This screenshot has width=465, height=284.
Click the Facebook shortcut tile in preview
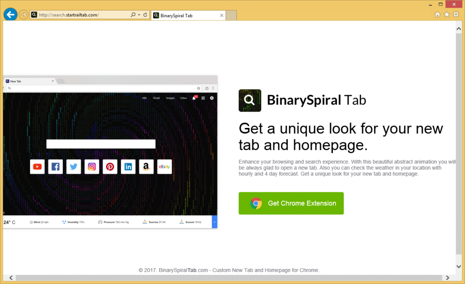55,167
